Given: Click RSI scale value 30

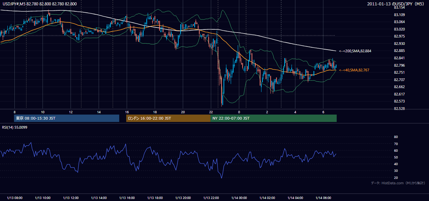Looking at the screenshot, I should 396,171.
